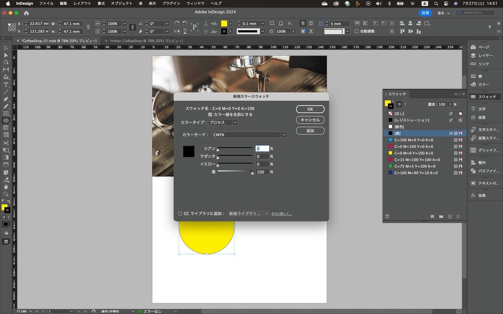Viewport: 503px width, 314px height.
Task: Choose the Hand tool
Action: (6, 187)
